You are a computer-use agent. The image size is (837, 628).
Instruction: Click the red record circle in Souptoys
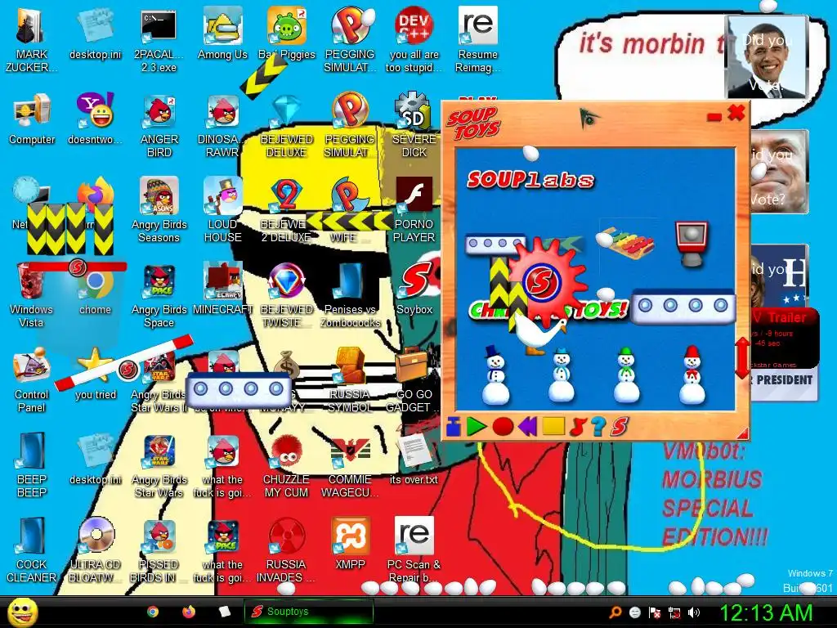pos(503,427)
